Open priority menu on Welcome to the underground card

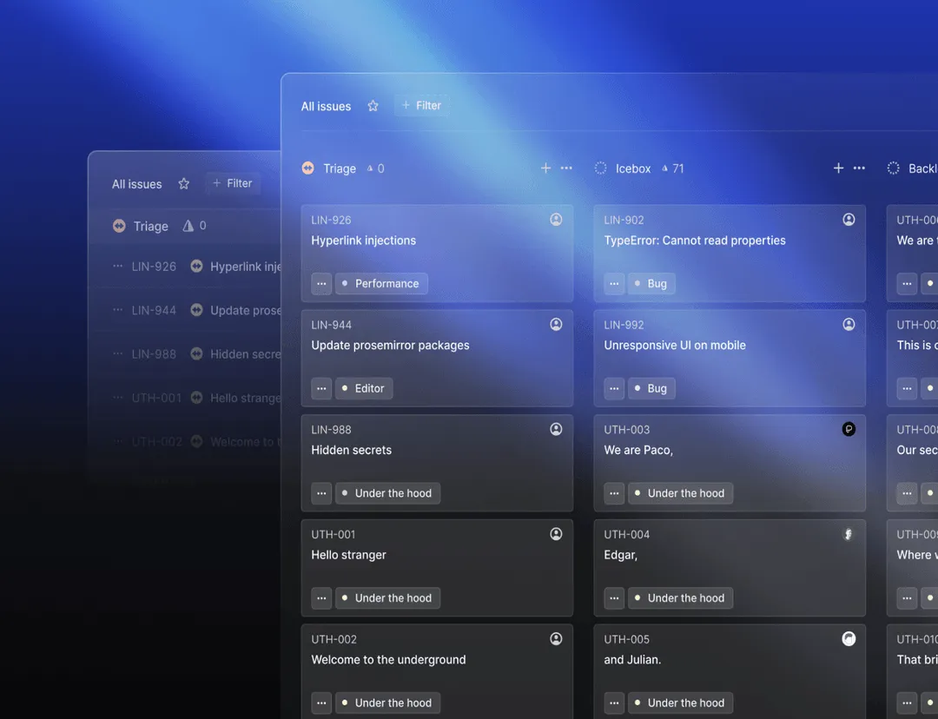[x=321, y=703]
